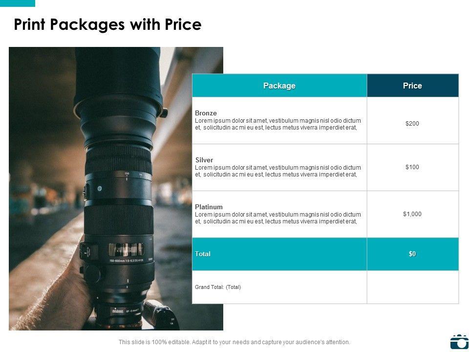The width and height of the screenshot is (469, 352).
Task: Click the Grand Total label
Action: tap(218, 287)
